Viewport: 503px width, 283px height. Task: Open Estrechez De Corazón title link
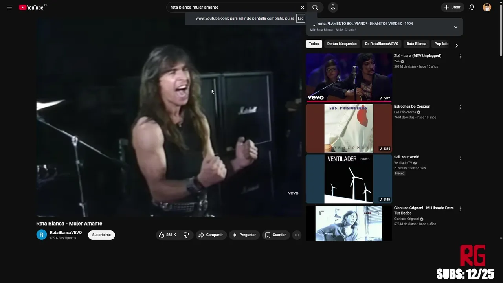tap(412, 107)
